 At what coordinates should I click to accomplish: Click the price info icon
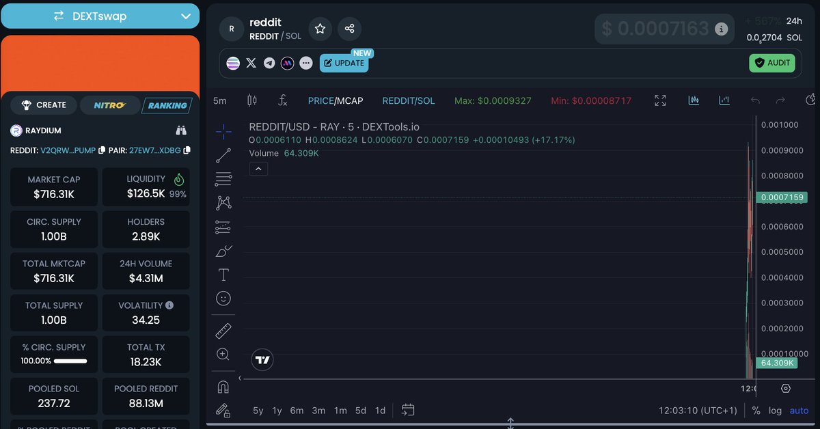(x=721, y=29)
